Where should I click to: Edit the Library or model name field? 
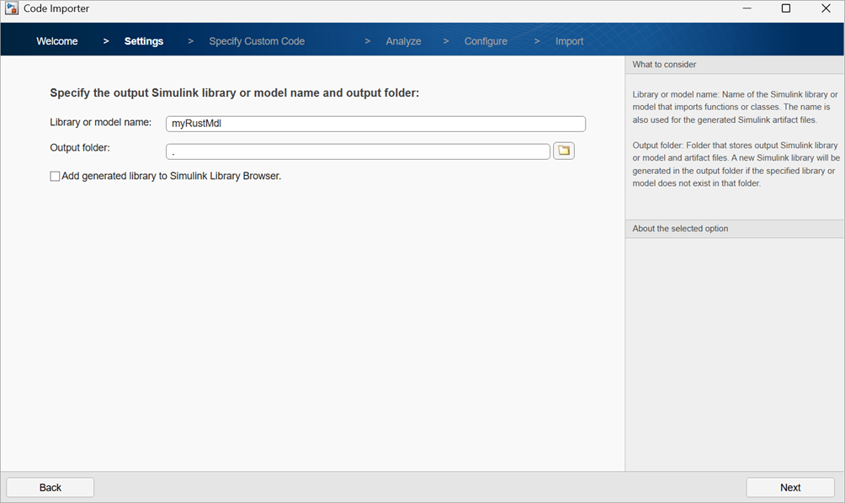375,124
